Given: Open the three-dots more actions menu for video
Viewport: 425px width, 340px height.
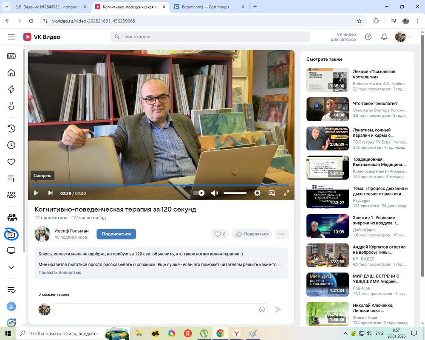Looking at the screenshot, I should [282, 234].
